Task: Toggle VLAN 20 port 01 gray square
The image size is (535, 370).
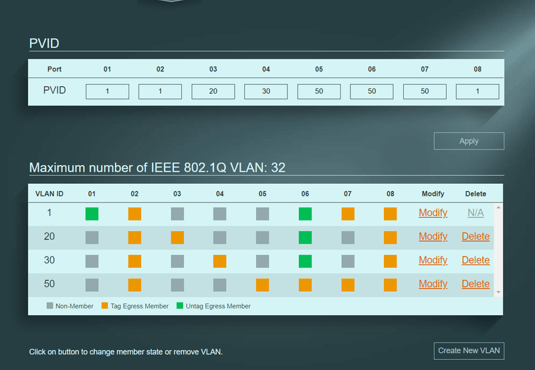Action: tap(92, 238)
